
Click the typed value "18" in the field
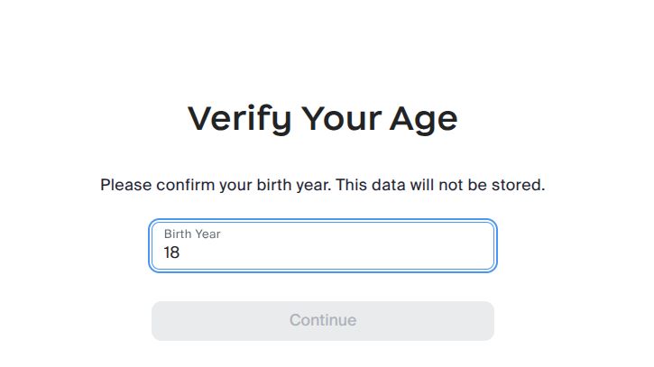coord(171,253)
